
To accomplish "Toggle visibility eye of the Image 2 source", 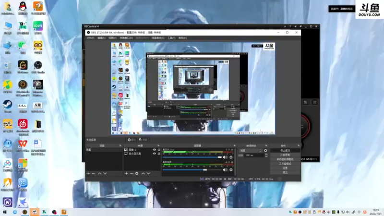I will [x=154, y=150].
